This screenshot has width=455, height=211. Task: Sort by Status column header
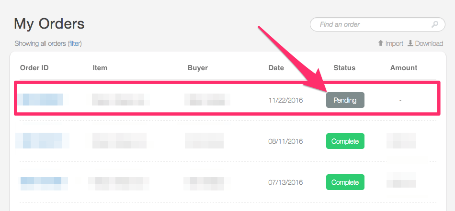coord(344,68)
